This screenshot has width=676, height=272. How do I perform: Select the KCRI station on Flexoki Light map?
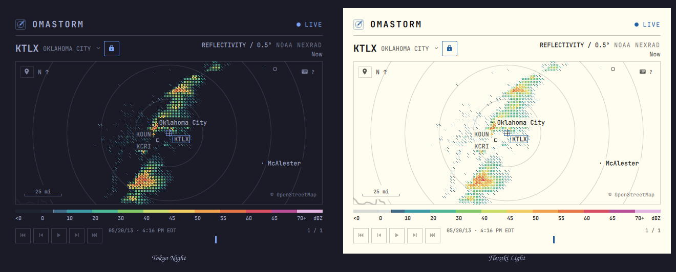[x=482, y=146]
